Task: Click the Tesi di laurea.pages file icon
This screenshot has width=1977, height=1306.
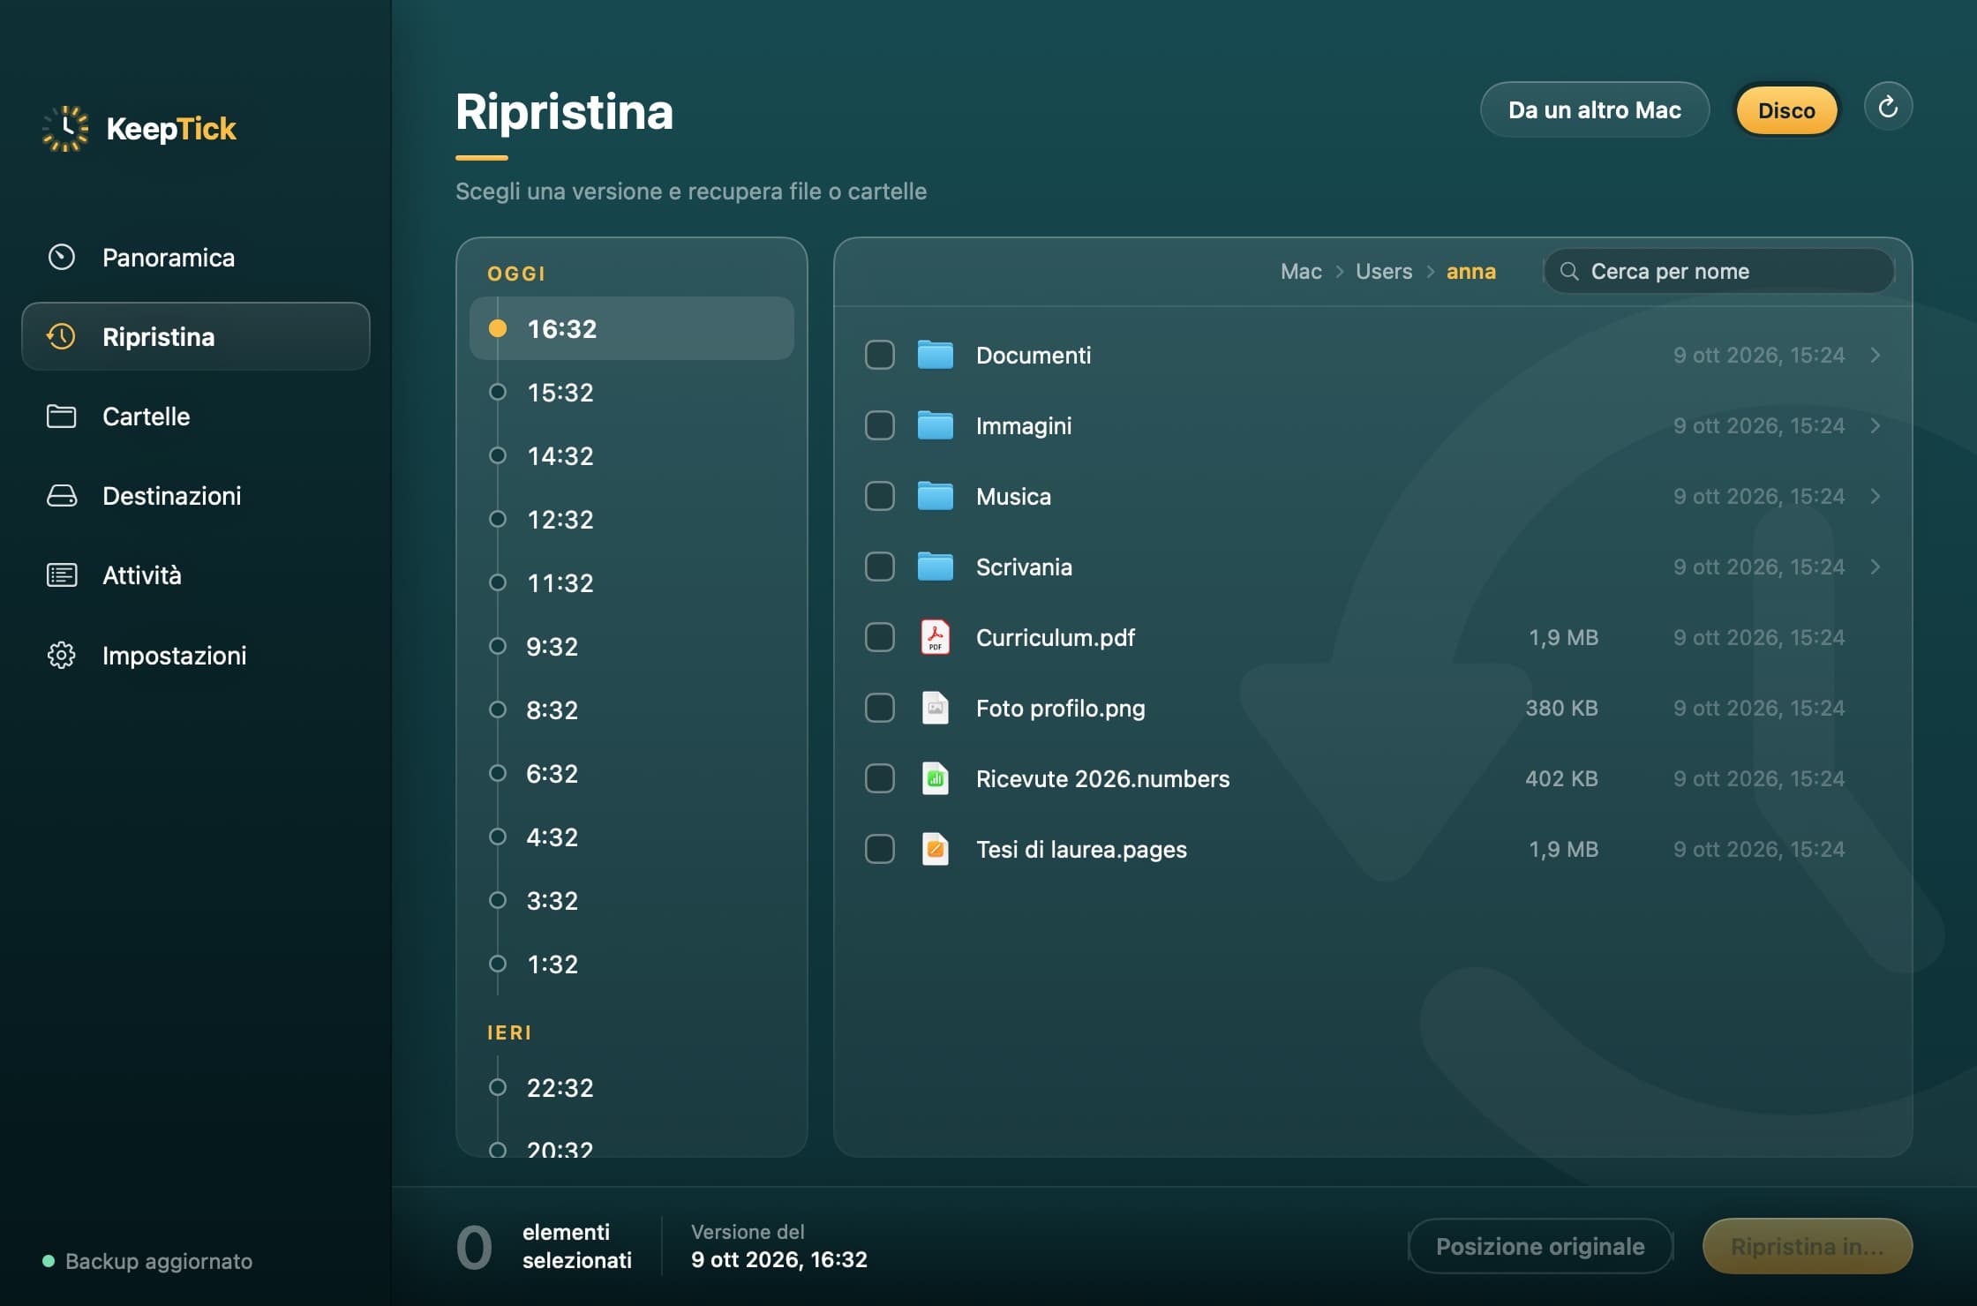Action: pyautogui.click(x=935, y=849)
